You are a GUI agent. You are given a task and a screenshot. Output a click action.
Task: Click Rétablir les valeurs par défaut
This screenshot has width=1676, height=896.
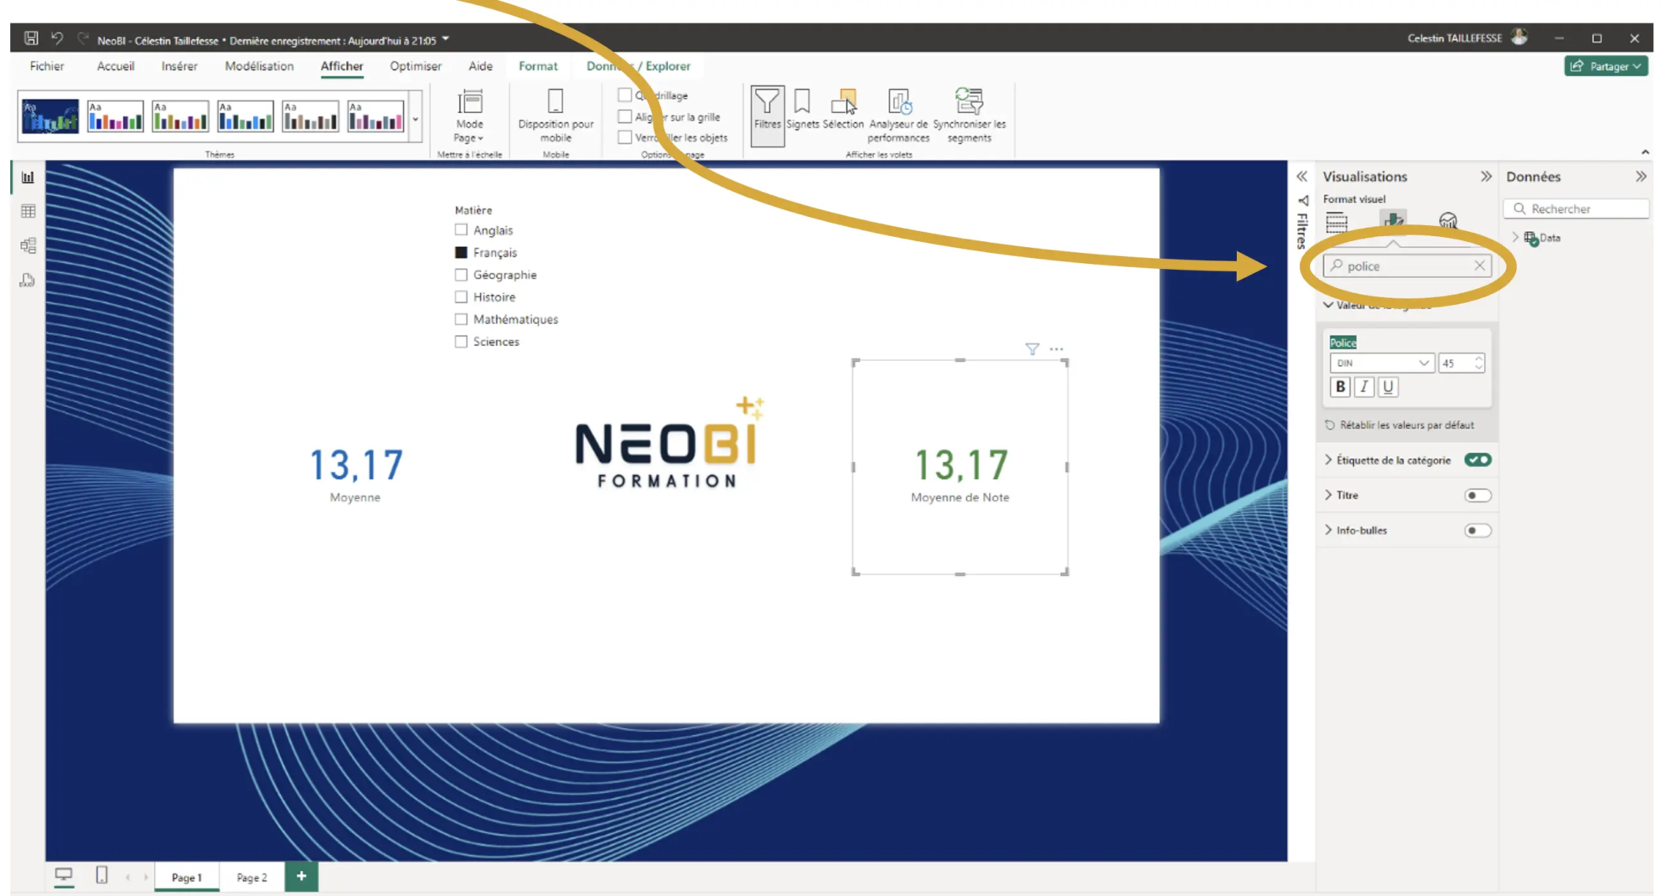(1399, 425)
